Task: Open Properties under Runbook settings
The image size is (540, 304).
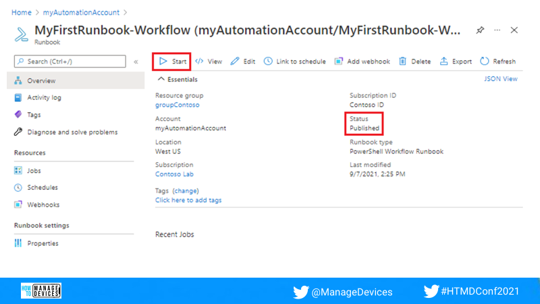Action: (43, 243)
